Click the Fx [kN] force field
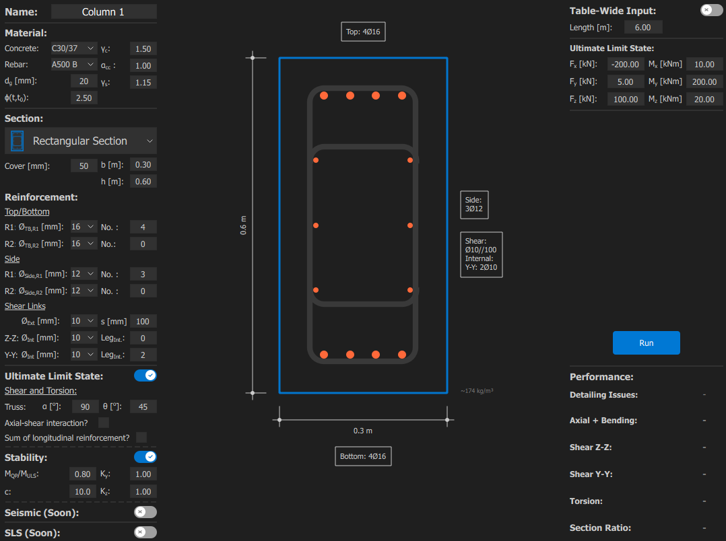Viewport: 726px width, 541px height. [x=626, y=65]
